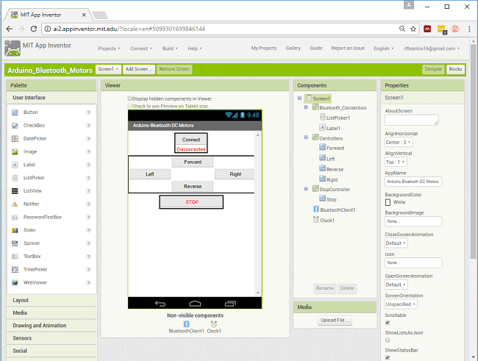Viewport: 478px width, 361px height.
Task: Open the Projects menu
Action: pyautogui.click(x=109, y=49)
